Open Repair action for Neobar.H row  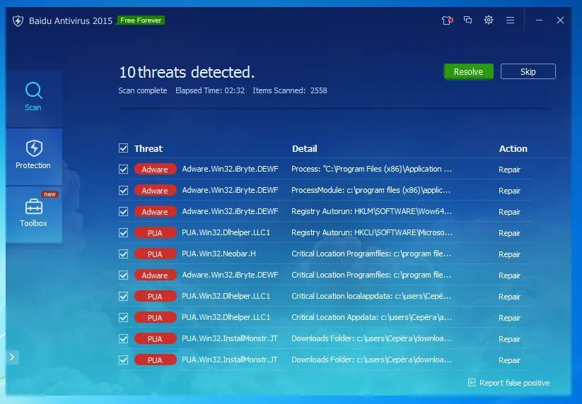[x=509, y=254]
